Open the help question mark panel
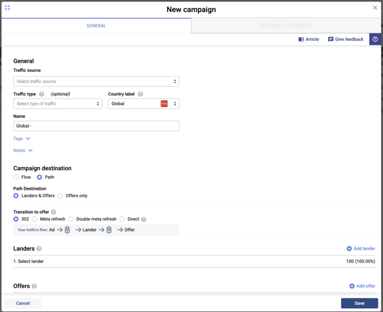The image size is (383, 312). pyautogui.click(x=375, y=39)
